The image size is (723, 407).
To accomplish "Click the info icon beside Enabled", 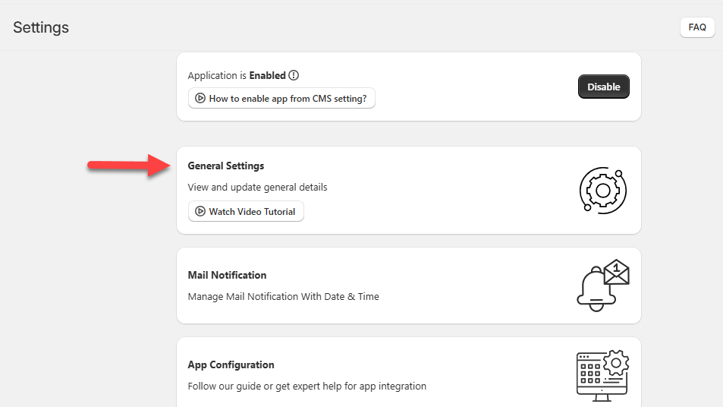I will pos(294,75).
